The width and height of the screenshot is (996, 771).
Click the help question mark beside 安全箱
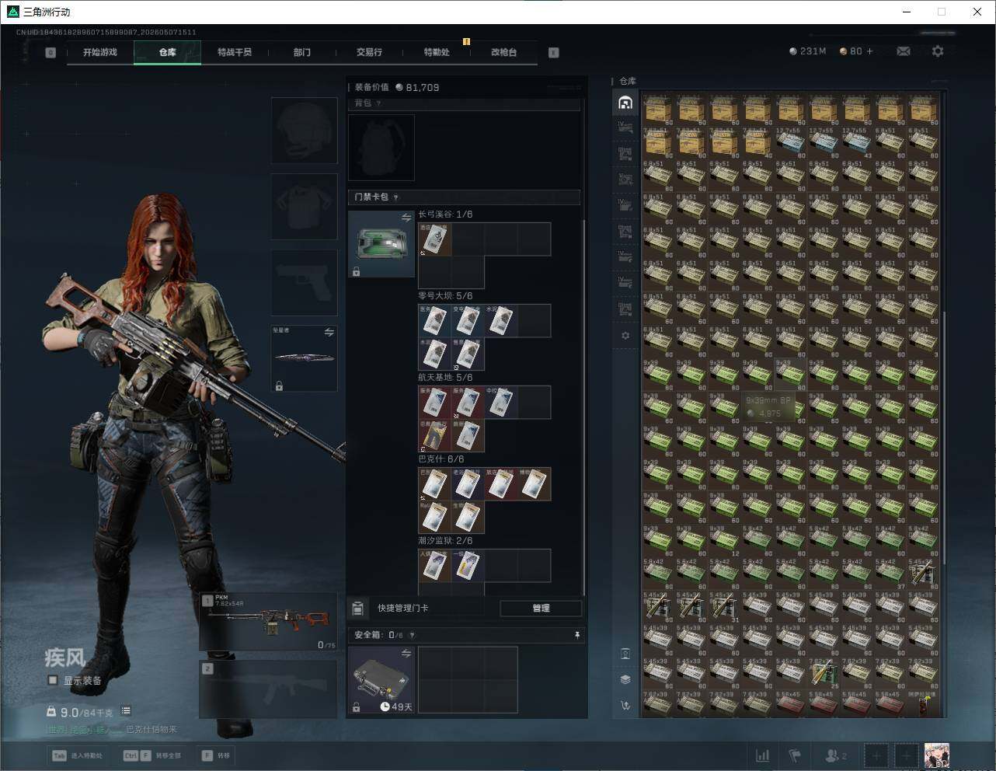tap(412, 635)
